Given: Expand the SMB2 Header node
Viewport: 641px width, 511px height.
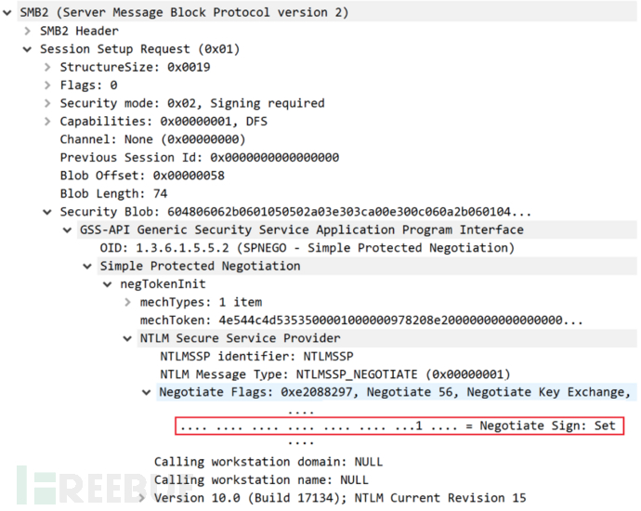Looking at the screenshot, I should point(27,31).
